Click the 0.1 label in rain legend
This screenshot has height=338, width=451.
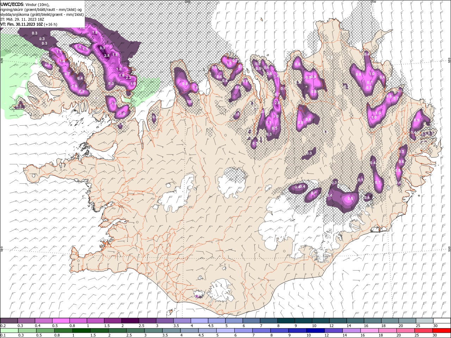click(2, 336)
